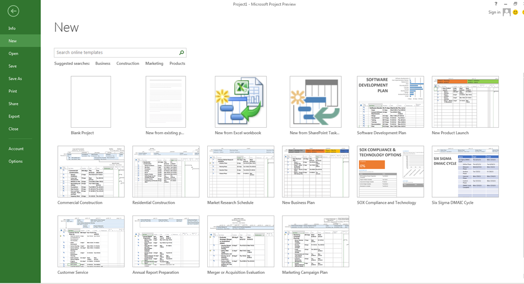The image size is (524, 284).
Task: Open the Export page
Action: 20,116
